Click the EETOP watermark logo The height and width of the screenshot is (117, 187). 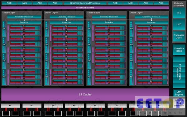coord(160,103)
